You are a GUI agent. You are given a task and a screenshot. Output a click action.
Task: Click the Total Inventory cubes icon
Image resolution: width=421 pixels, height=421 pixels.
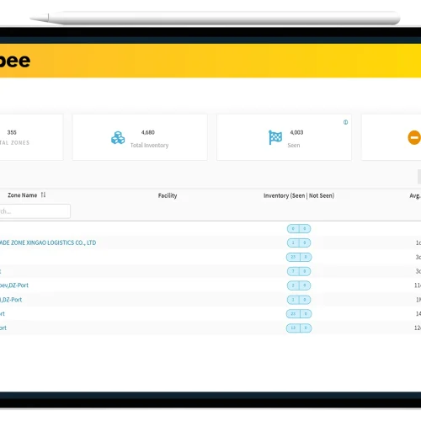point(118,138)
